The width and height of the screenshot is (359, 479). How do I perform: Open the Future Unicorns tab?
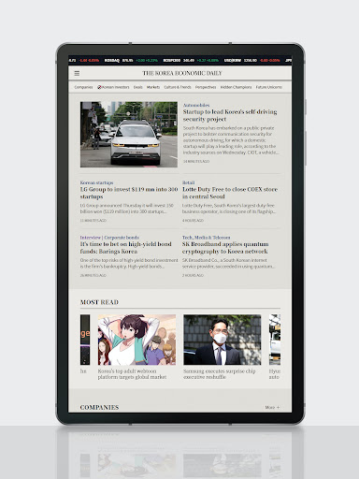269,87
